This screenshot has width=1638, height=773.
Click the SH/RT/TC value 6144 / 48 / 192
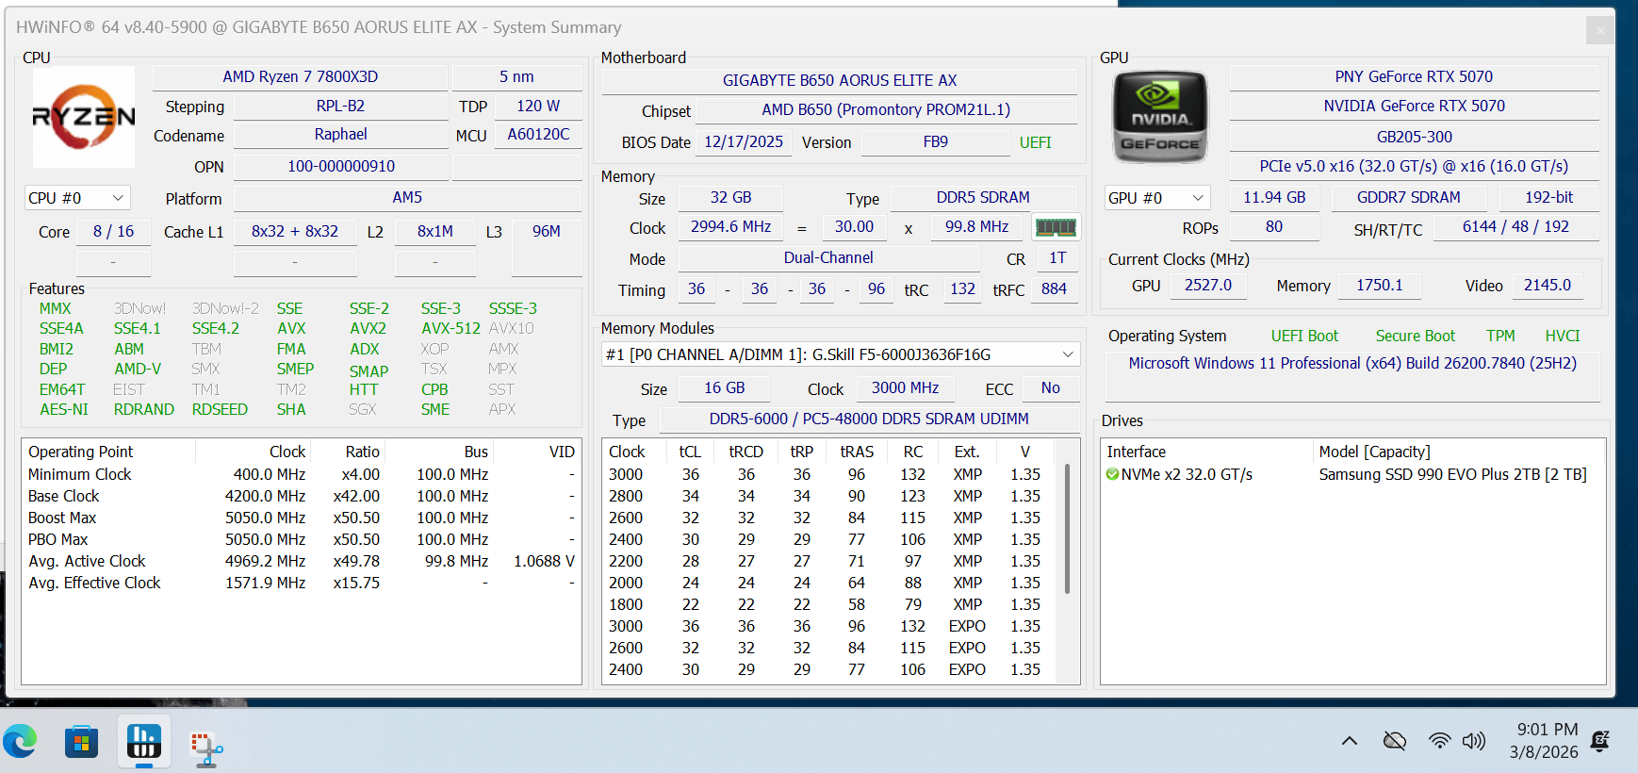[1515, 226]
